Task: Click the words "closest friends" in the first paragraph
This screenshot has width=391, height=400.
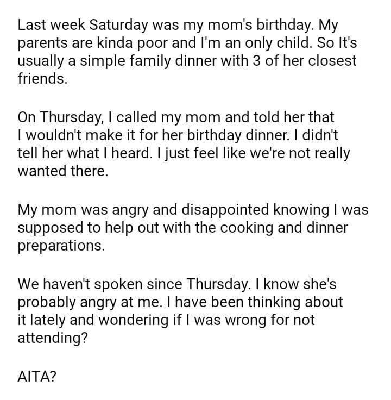Action: coord(326,61)
